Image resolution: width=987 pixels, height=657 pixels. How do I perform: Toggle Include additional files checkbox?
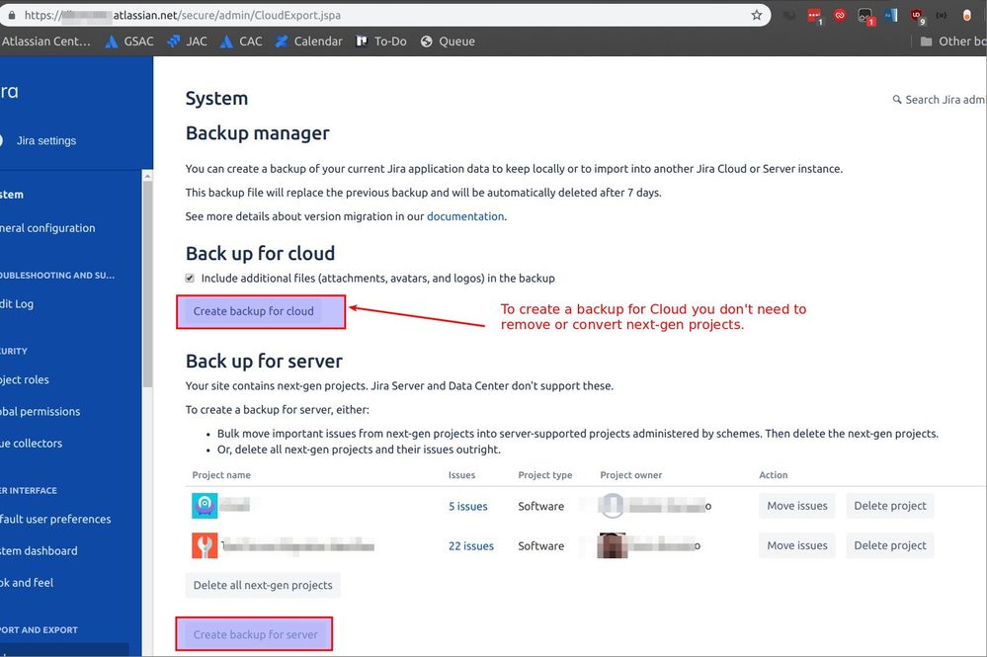pyautogui.click(x=190, y=278)
